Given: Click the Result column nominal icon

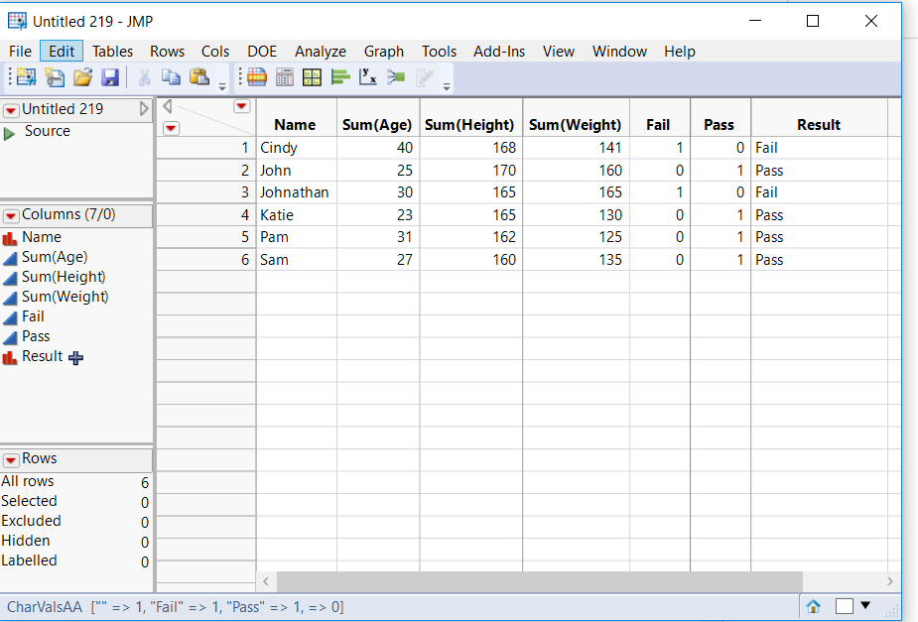Looking at the screenshot, I should tap(10, 357).
